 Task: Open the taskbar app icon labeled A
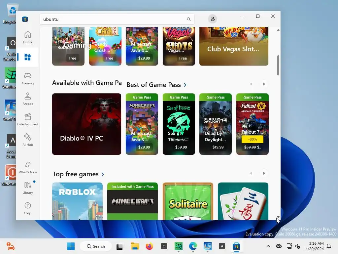tap(222, 246)
